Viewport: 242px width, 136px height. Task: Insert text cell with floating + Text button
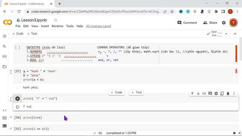click(136, 93)
